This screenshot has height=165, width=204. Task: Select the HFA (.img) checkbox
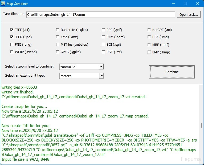tap(149, 37)
